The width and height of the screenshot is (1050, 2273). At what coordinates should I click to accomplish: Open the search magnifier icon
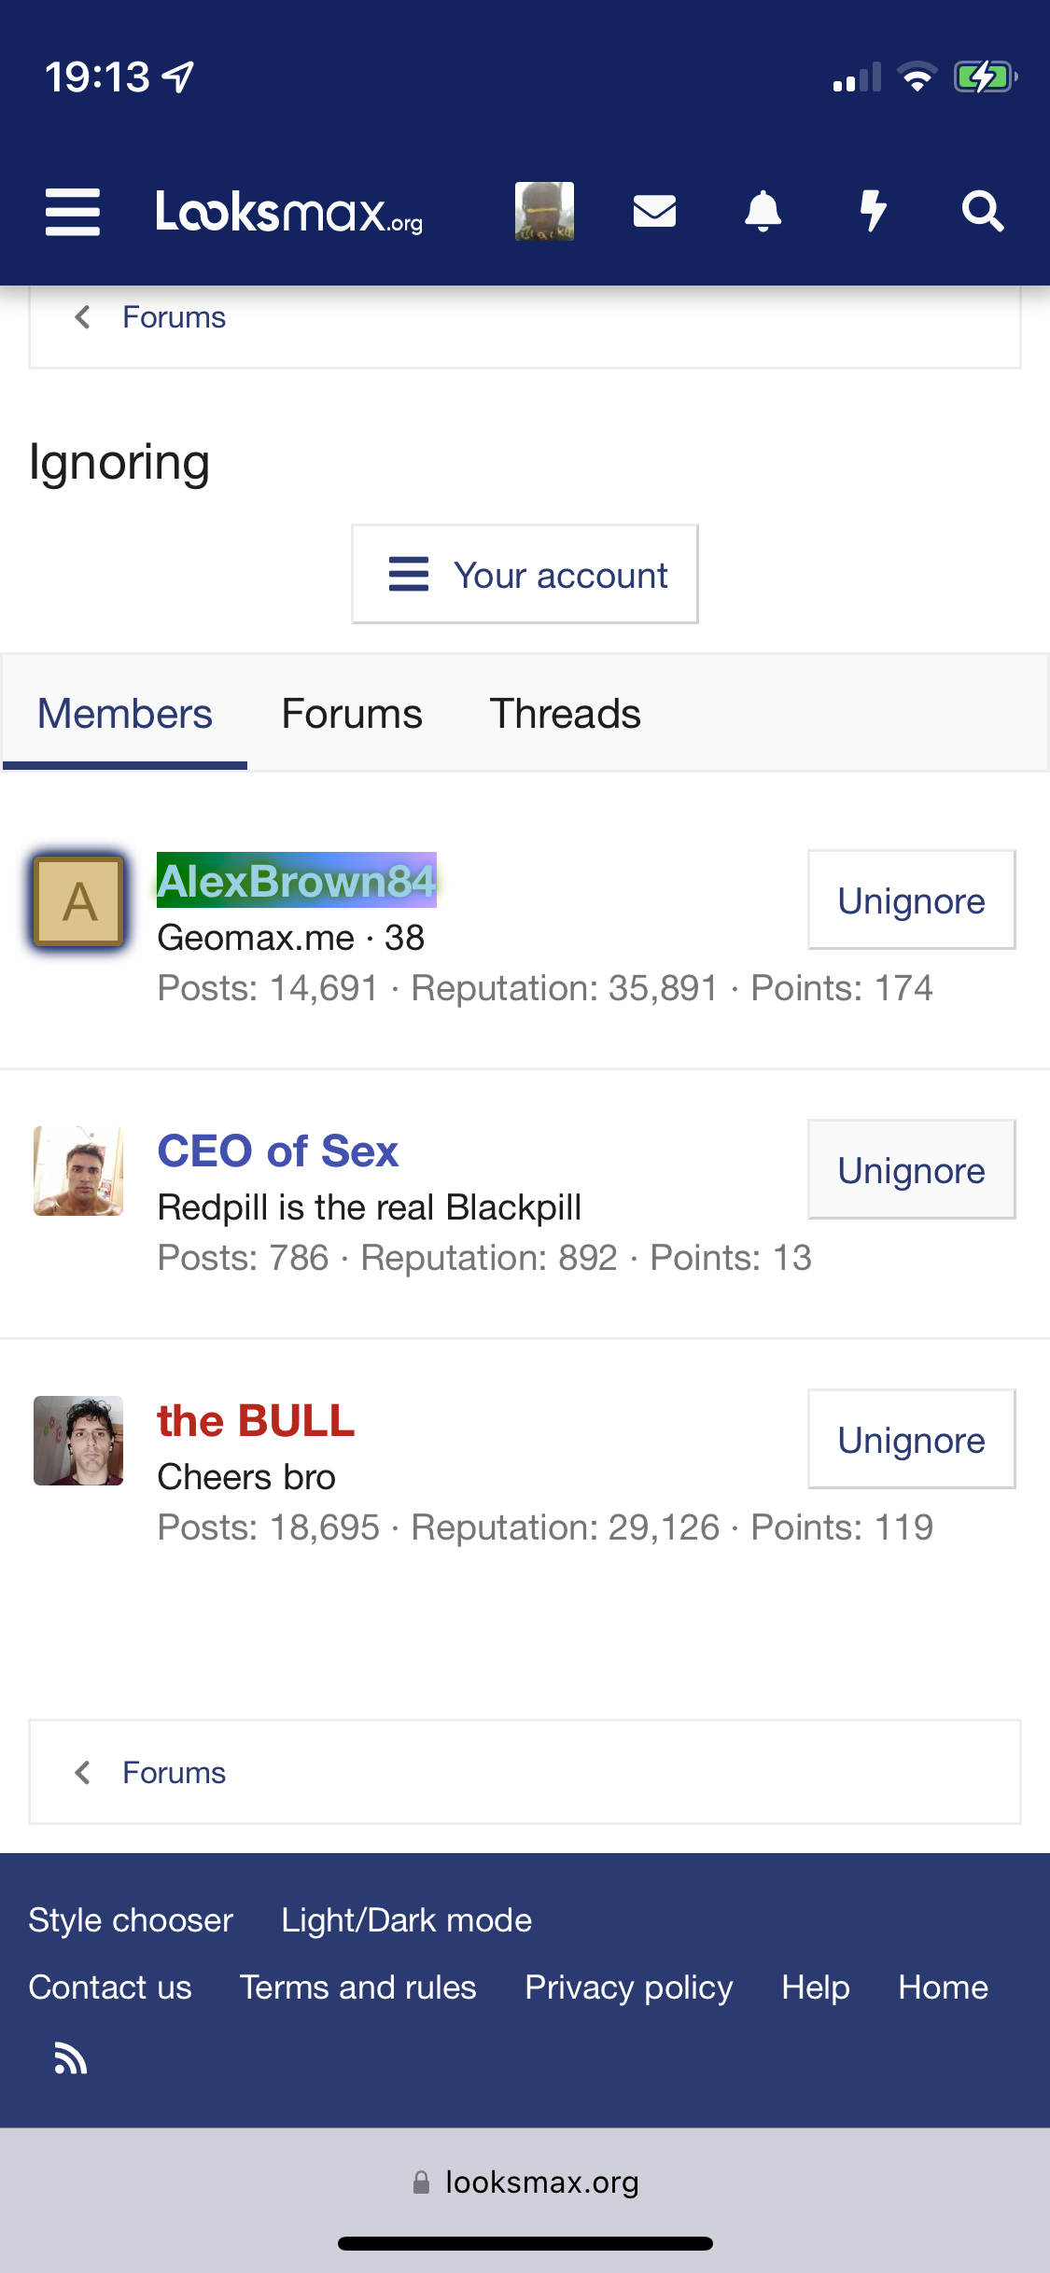(x=983, y=211)
